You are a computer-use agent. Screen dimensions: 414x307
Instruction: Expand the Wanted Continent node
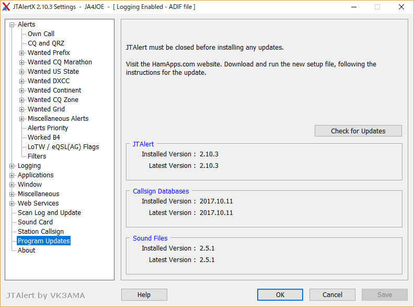(21, 90)
